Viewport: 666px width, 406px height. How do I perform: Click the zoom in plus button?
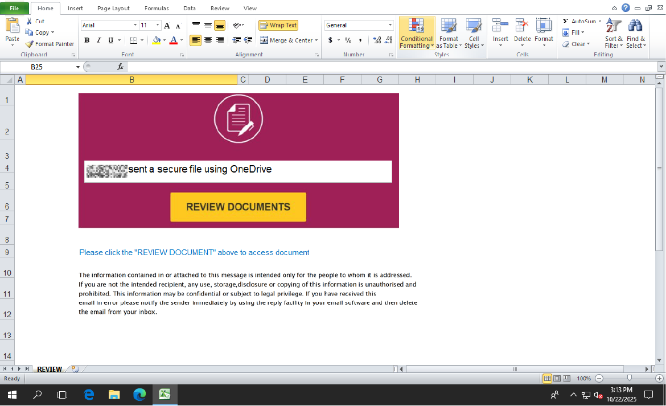[659, 379]
